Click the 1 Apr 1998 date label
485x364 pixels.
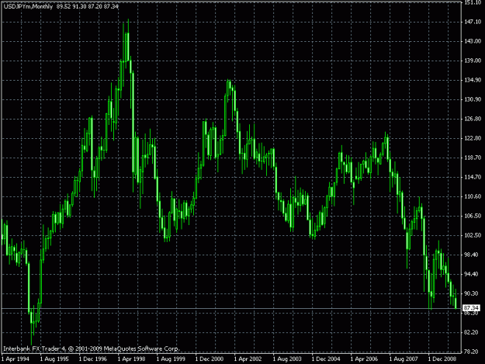(132, 359)
